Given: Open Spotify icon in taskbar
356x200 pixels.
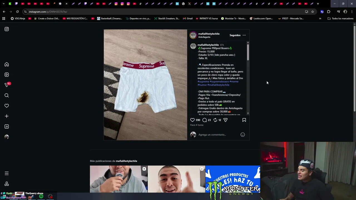Looking at the screenshot, I should click(x=41, y=197).
